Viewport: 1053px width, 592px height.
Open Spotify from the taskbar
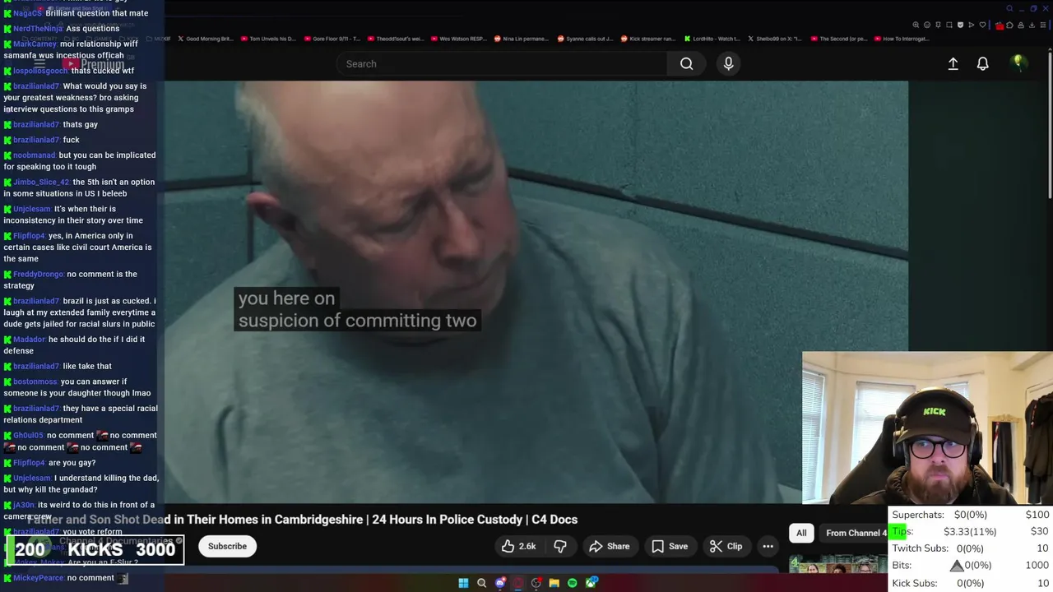tap(573, 583)
